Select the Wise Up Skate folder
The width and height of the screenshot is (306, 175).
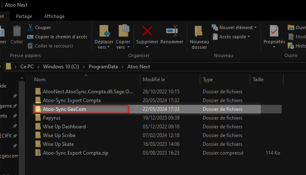(x=58, y=144)
